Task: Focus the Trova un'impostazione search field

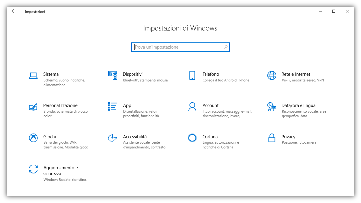Action: pos(180,47)
